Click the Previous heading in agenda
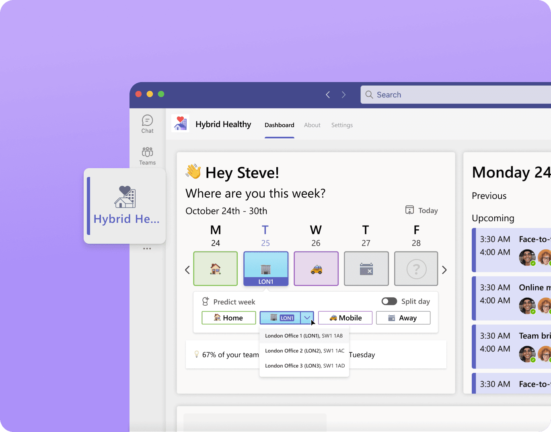 click(489, 196)
